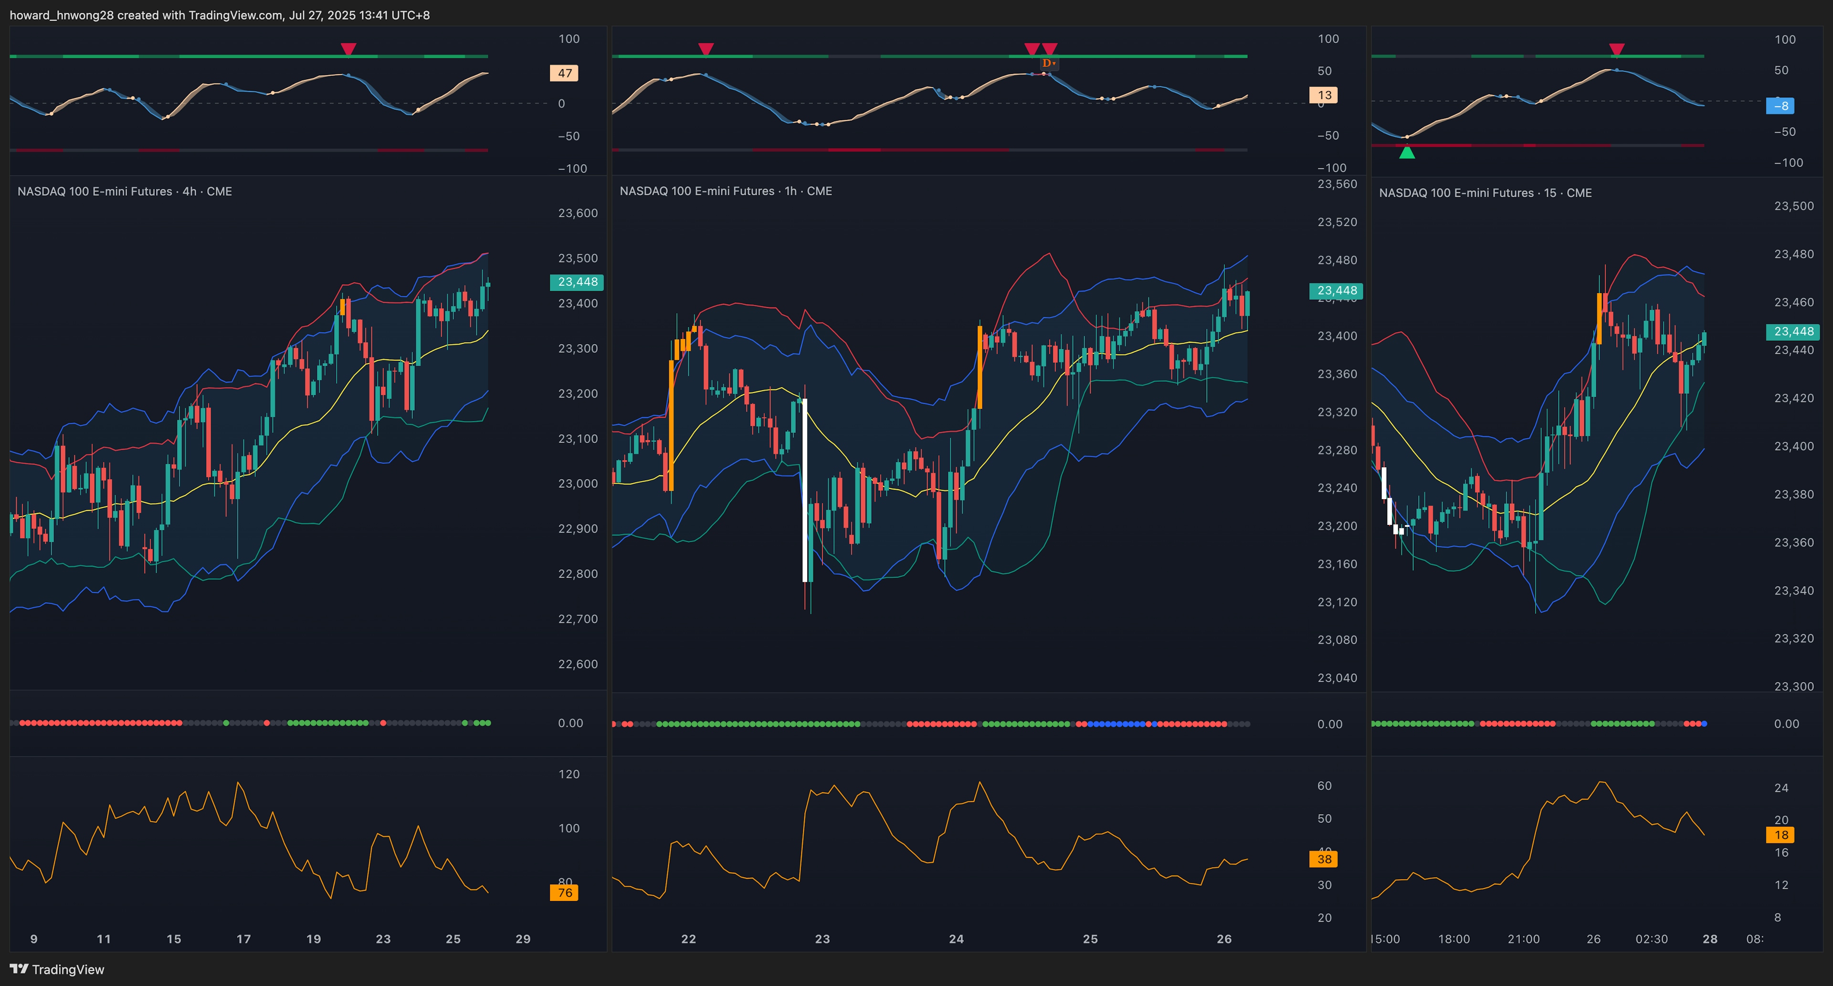Click the 23,448 price tag on 1h chart
The image size is (1833, 986).
point(1337,290)
